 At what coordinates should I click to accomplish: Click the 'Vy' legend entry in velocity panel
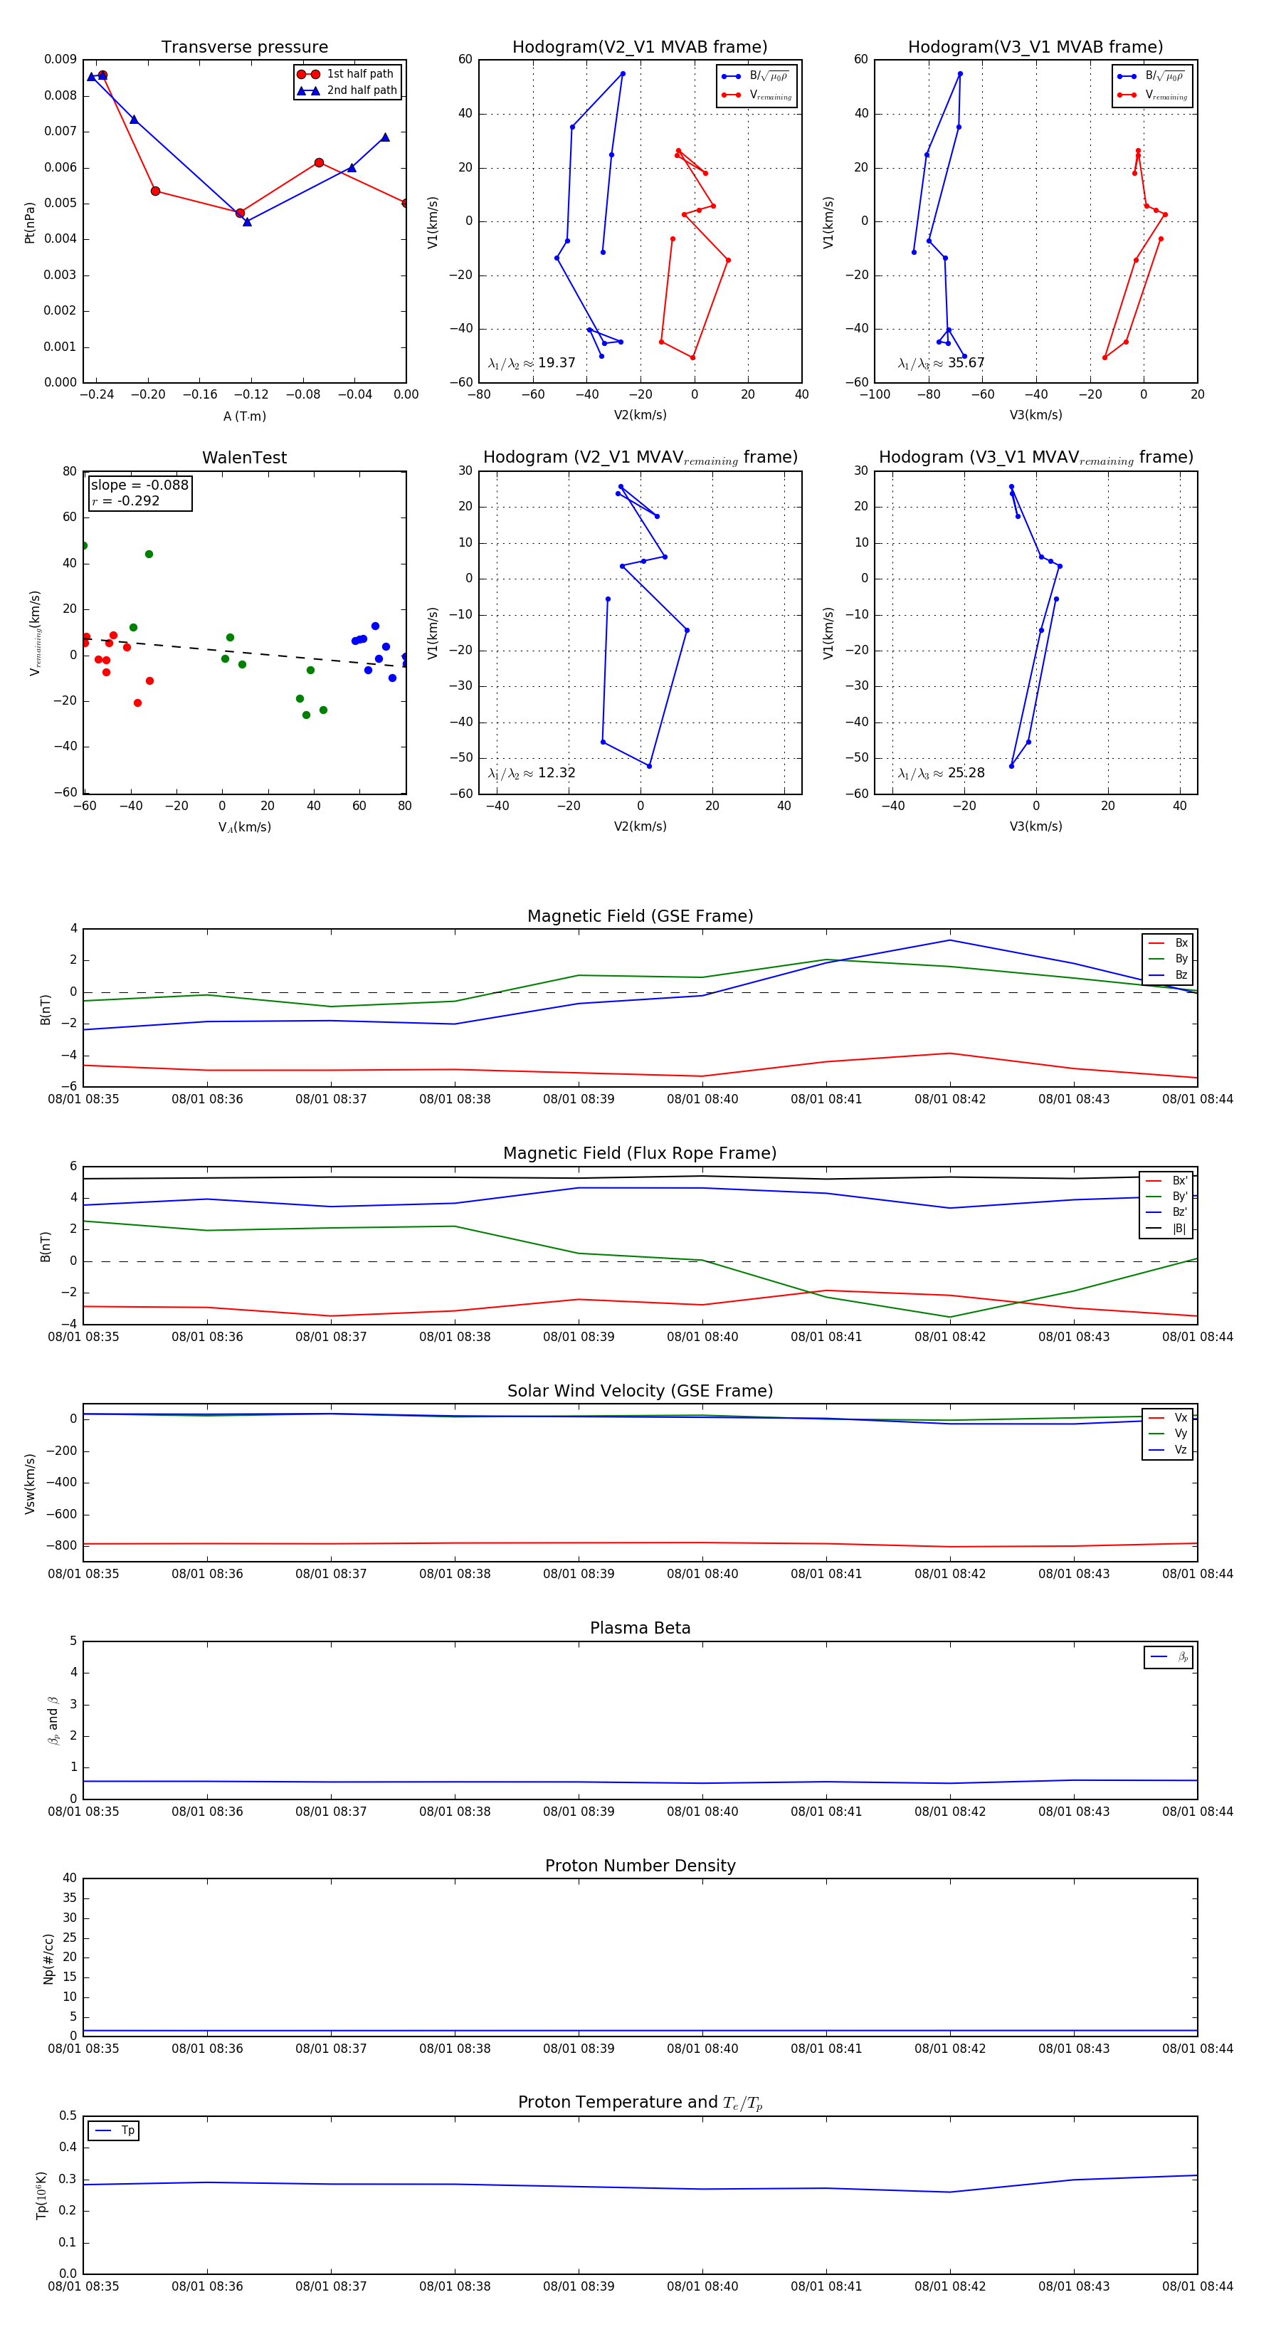coord(1168,1434)
